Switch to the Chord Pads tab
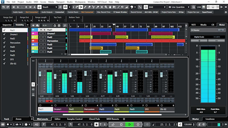The image size is (228, 128). 94,119
